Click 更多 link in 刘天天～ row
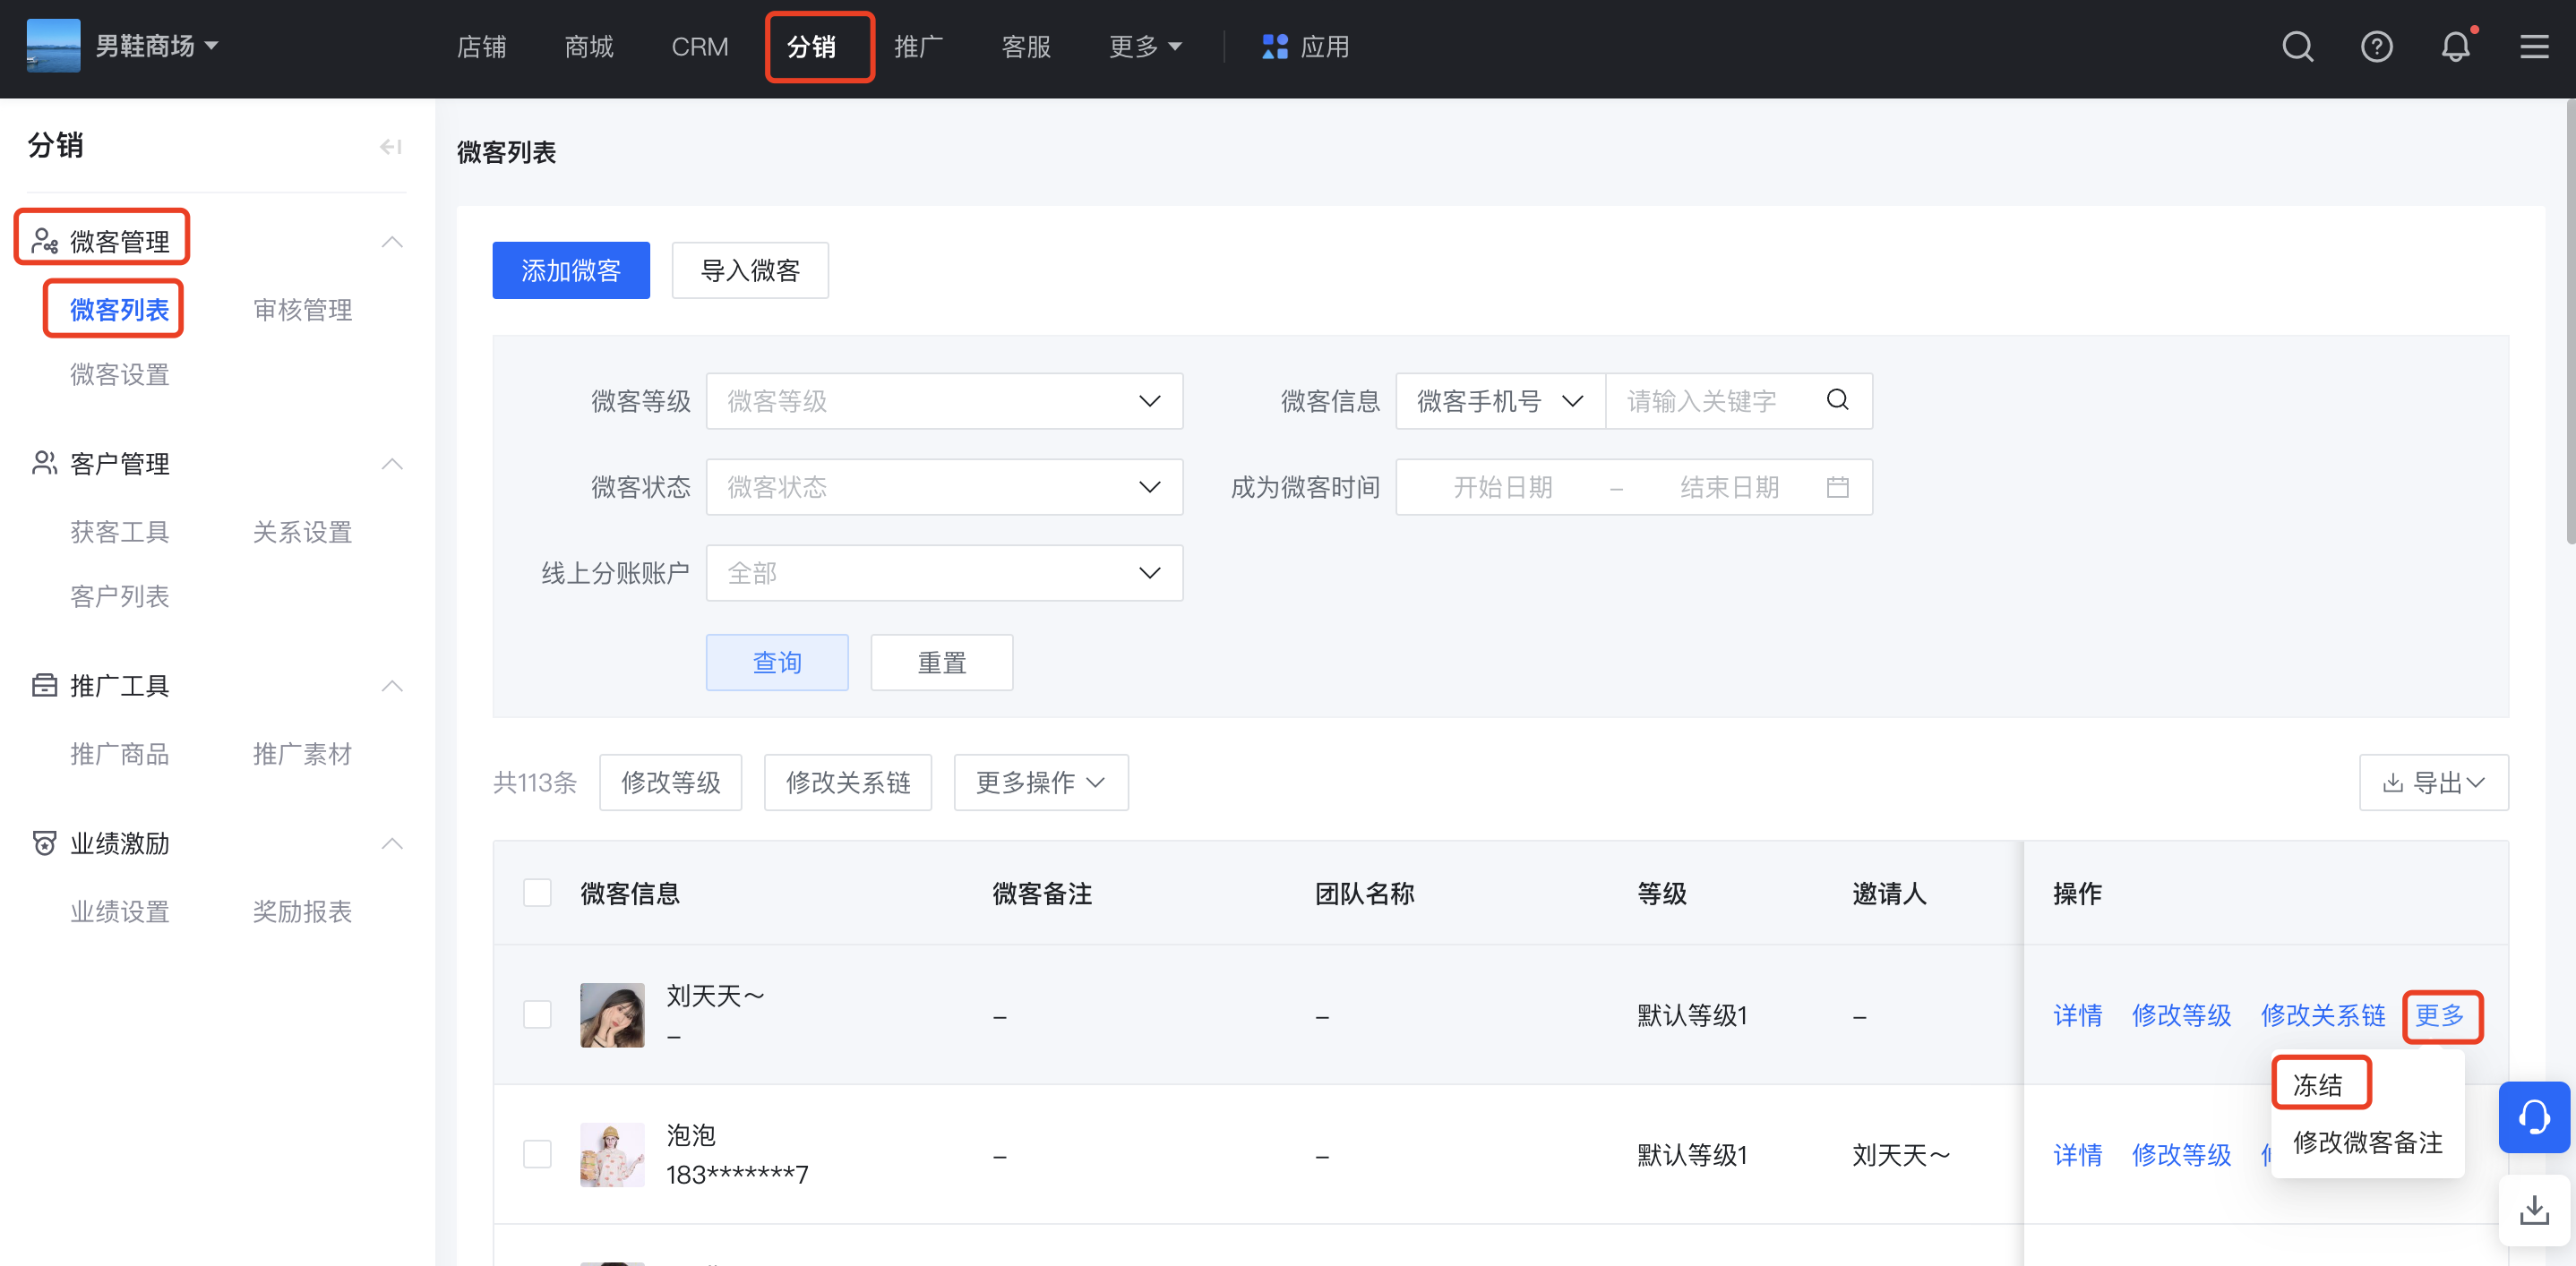The image size is (2576, 1266). point(2440,1015)
